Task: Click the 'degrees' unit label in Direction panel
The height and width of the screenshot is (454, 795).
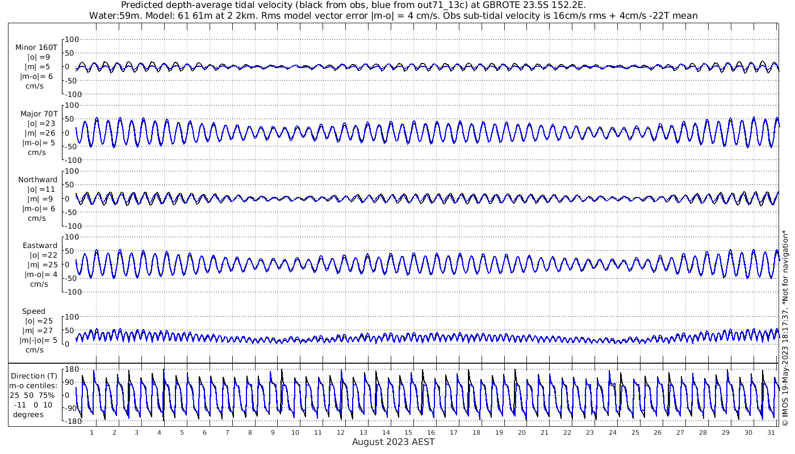Action: pyautogui.click(x=28, y=415)
